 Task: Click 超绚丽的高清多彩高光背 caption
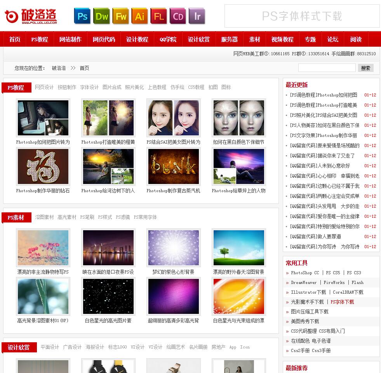point(174,321)
